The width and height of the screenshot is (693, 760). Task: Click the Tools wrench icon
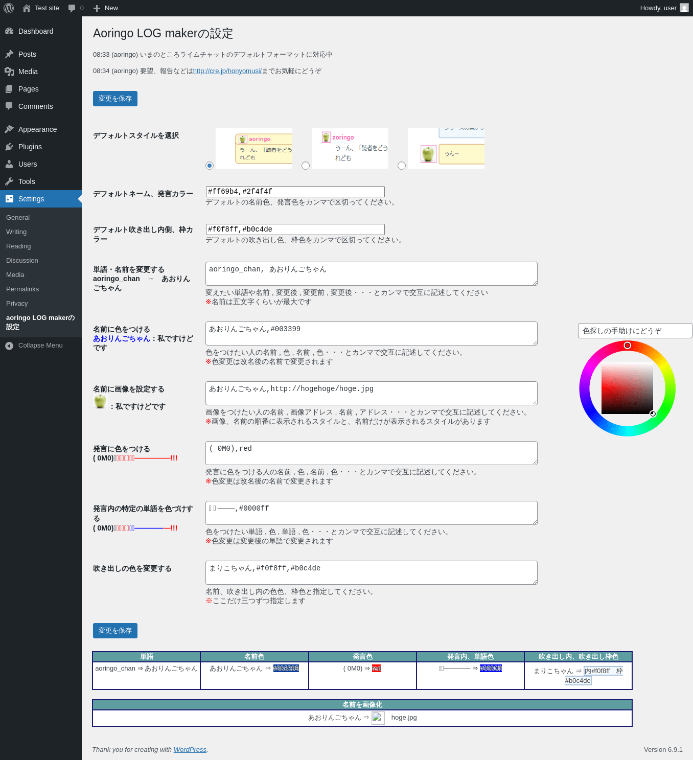coord(9,181)
